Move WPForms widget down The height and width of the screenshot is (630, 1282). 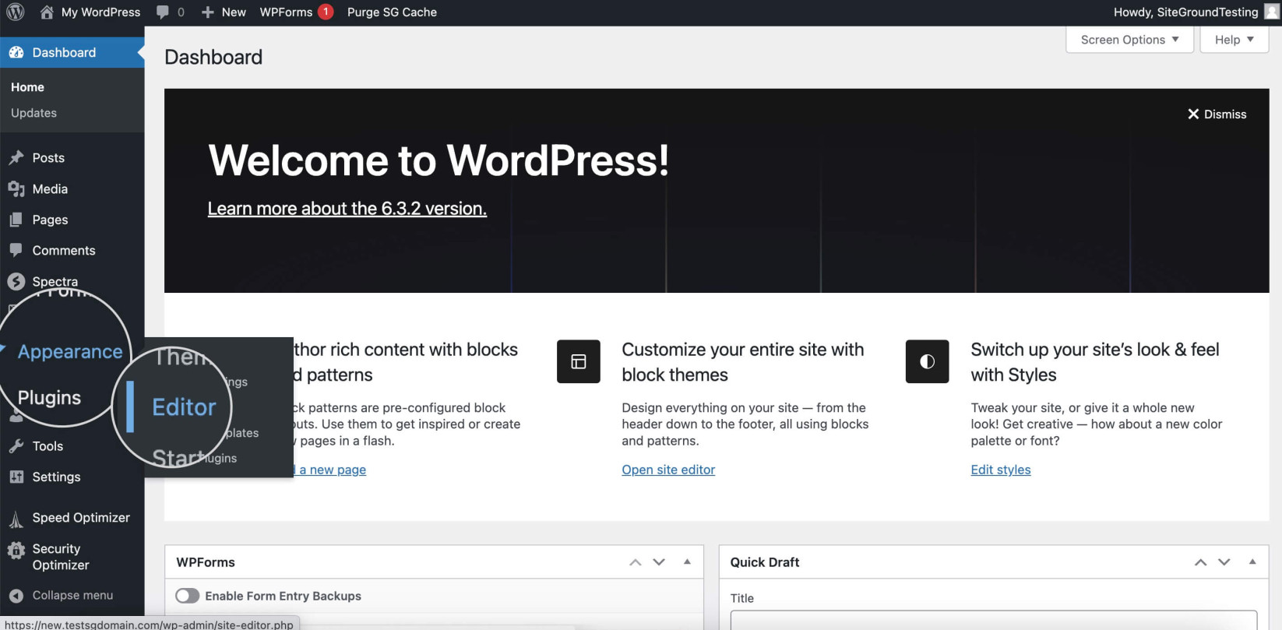[659, 562]
